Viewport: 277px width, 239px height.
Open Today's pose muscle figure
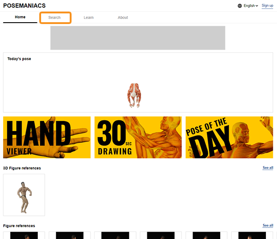click(134, 95)
